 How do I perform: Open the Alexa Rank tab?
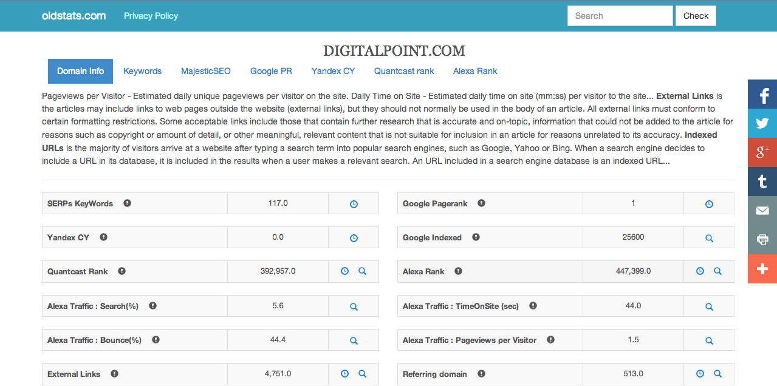475,71
